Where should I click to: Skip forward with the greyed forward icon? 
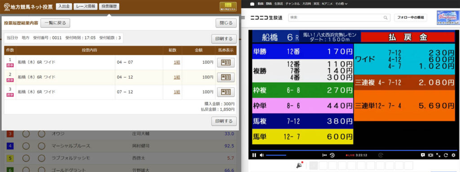click(381, 155)
